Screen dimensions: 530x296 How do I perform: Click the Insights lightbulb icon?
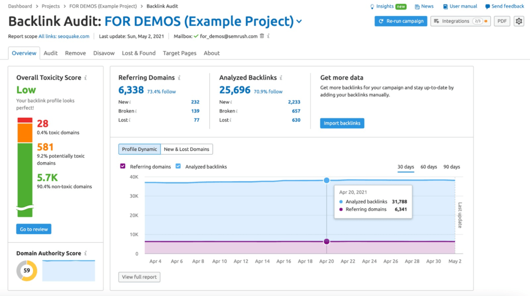point(372,6)
